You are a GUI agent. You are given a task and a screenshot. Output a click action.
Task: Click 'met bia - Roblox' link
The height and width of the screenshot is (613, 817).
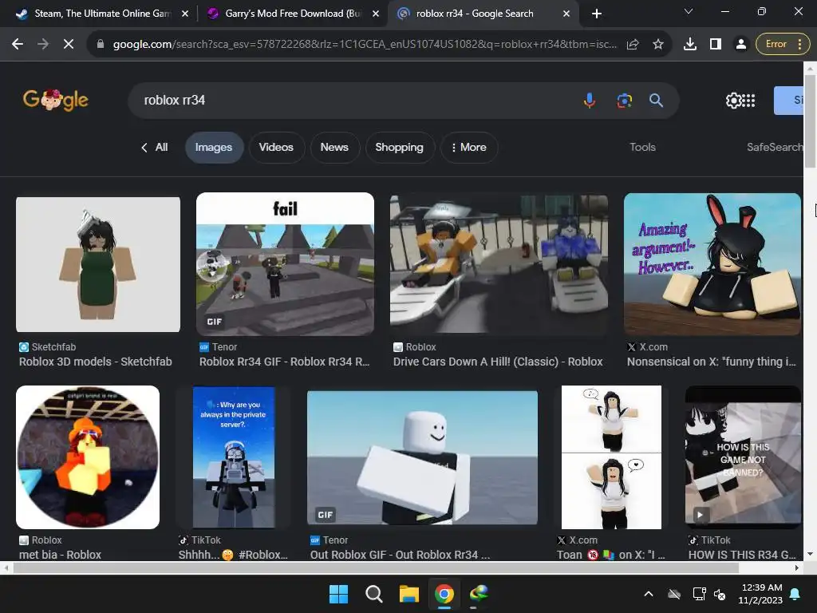pyautogui.click(x=60, y=555)
